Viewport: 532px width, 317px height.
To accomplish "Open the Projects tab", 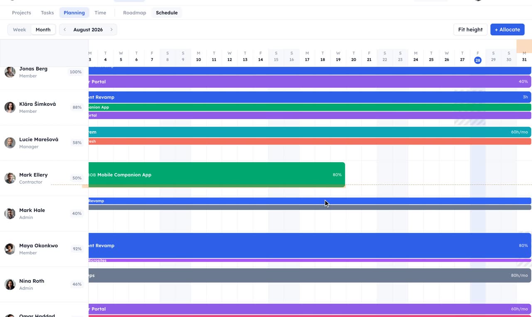I will coord(22,12).
